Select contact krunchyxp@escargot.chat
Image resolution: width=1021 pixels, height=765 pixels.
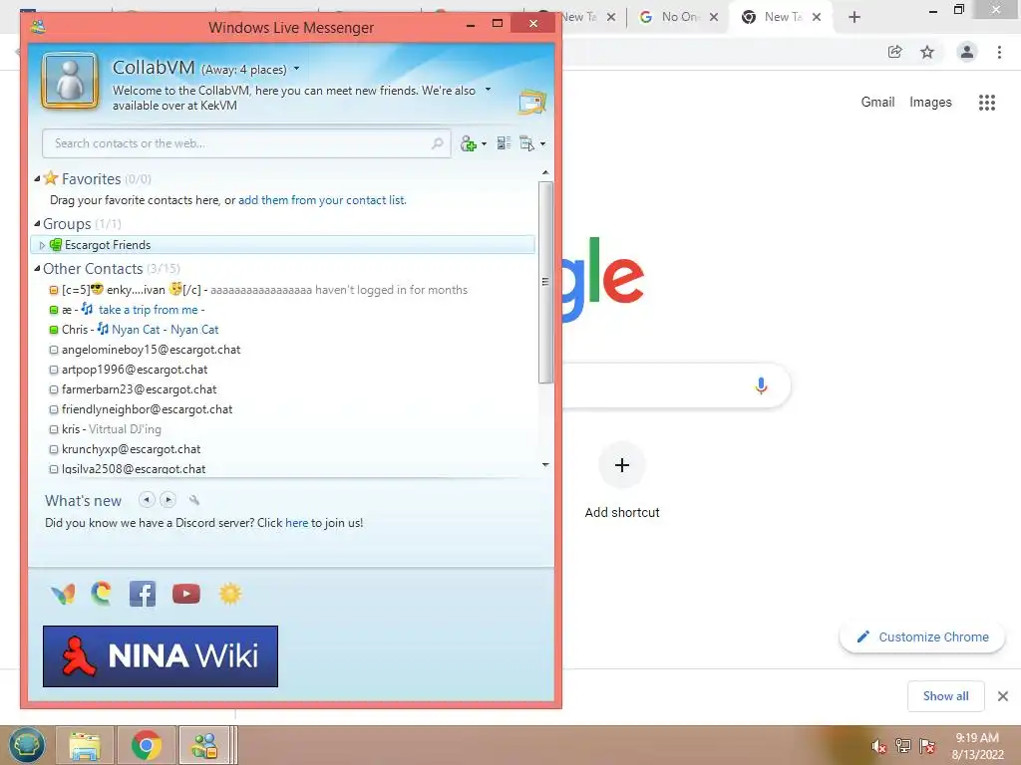point(131,449)
